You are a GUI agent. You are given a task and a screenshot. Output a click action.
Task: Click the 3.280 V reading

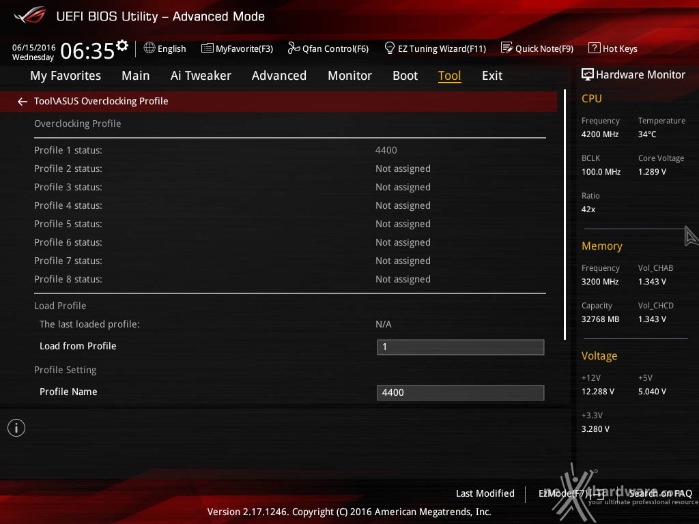click(595, 428)
